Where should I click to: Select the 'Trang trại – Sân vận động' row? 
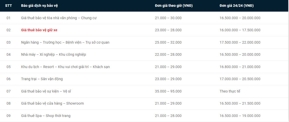[42, 79]
